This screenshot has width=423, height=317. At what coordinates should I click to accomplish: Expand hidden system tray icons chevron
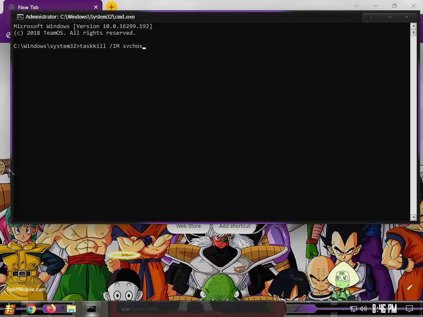tap(343, 309)
